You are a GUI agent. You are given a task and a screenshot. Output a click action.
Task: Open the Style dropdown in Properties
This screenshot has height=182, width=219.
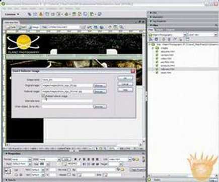(x=59, y=159)
